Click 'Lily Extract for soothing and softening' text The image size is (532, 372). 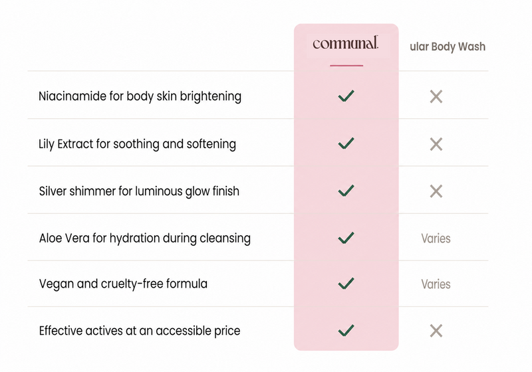(138, 144)
